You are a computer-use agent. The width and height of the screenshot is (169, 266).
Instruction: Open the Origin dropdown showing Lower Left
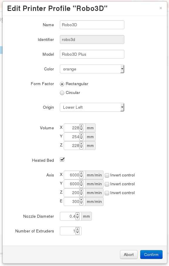92,108
